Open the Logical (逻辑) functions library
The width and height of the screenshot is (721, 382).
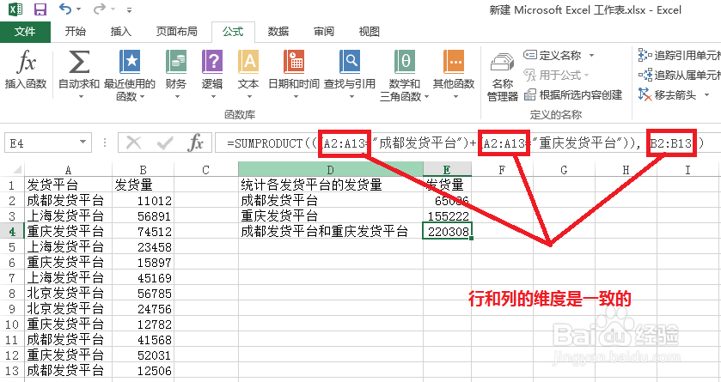(212, 75)
